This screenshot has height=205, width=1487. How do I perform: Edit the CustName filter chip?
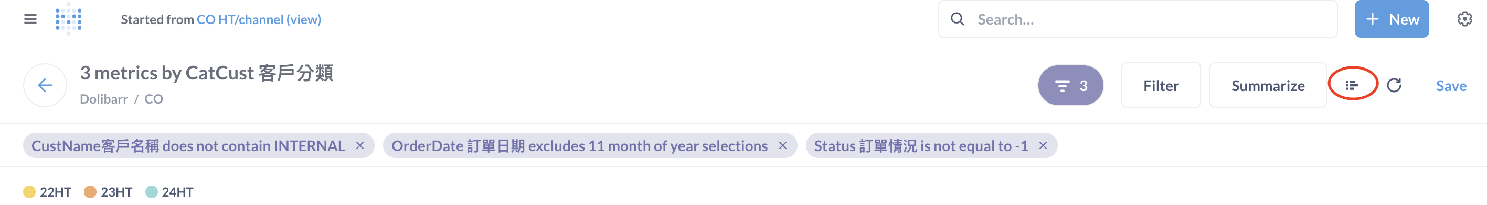188,146
